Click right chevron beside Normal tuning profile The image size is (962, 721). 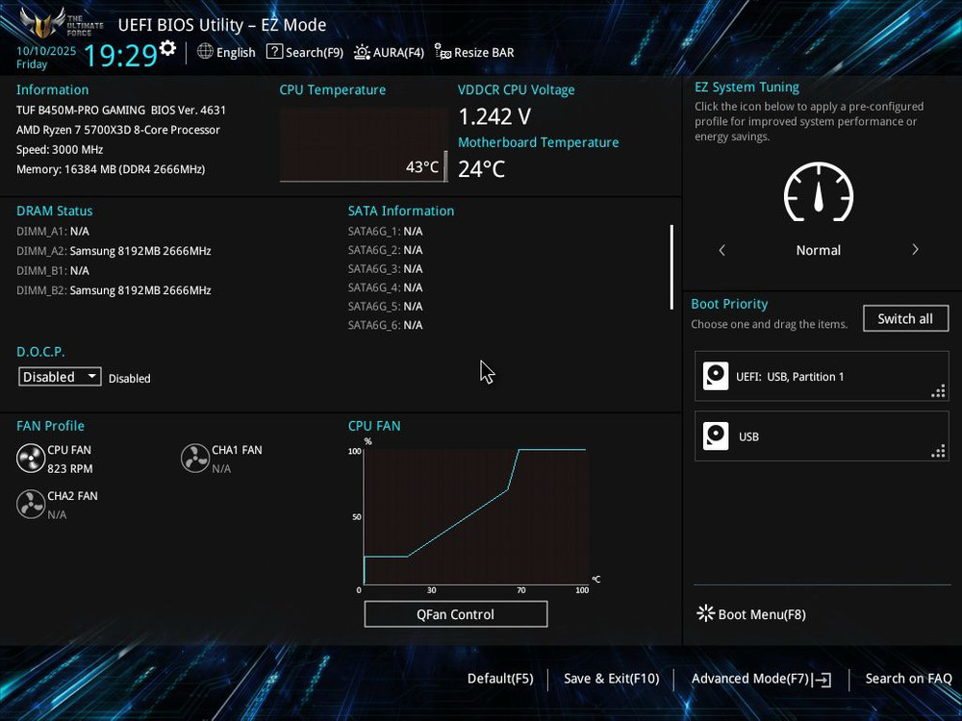[x=915, y=249]
